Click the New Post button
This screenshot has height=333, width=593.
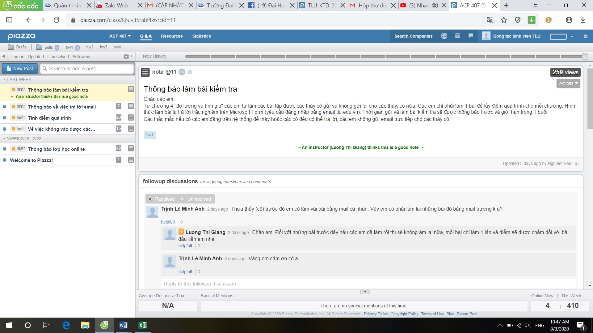pos(20,68)
